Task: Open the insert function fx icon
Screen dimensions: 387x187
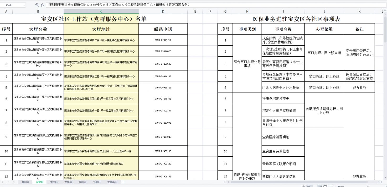Action: pos(43,5)
